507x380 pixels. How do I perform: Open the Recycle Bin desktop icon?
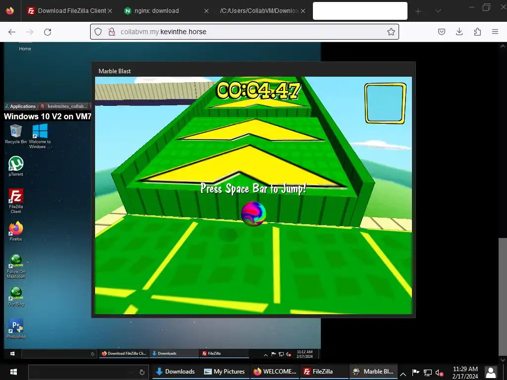(x=16, y=134)
